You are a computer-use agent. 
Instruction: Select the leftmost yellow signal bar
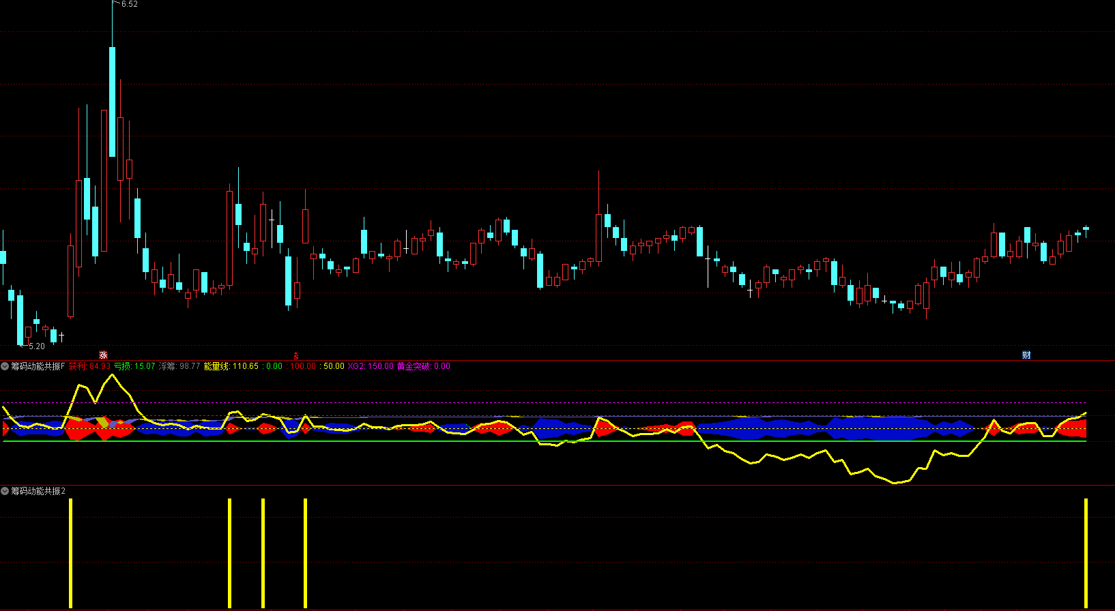70,552
